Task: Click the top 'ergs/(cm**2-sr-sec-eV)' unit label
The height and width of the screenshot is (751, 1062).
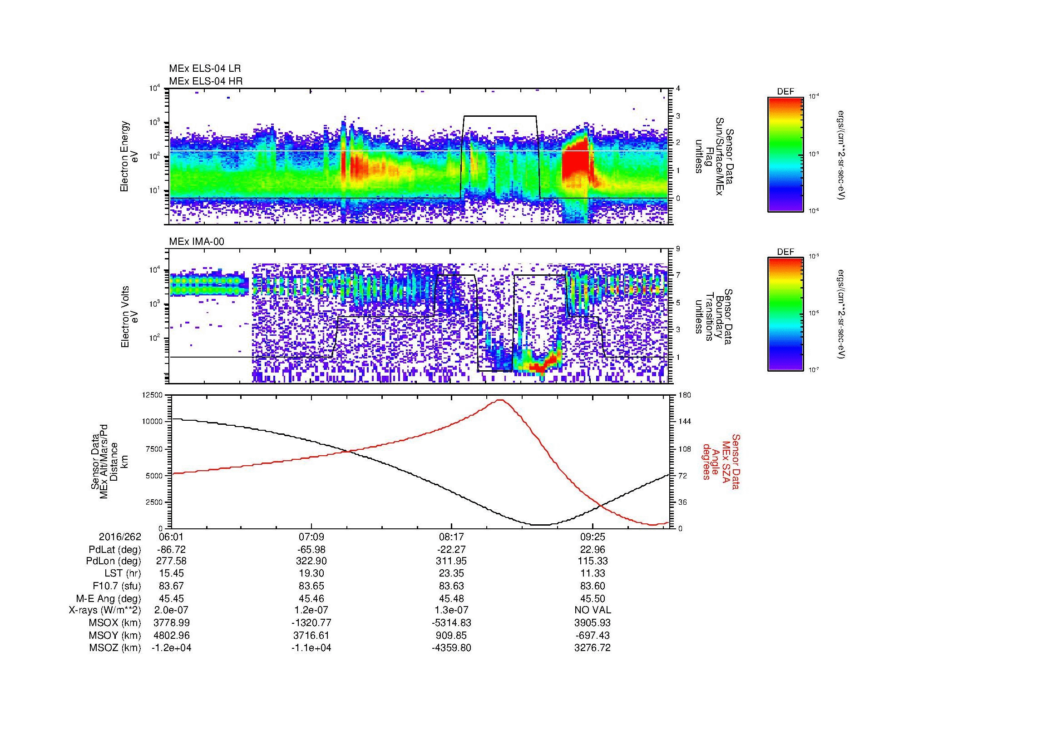Action: (842, 155)
